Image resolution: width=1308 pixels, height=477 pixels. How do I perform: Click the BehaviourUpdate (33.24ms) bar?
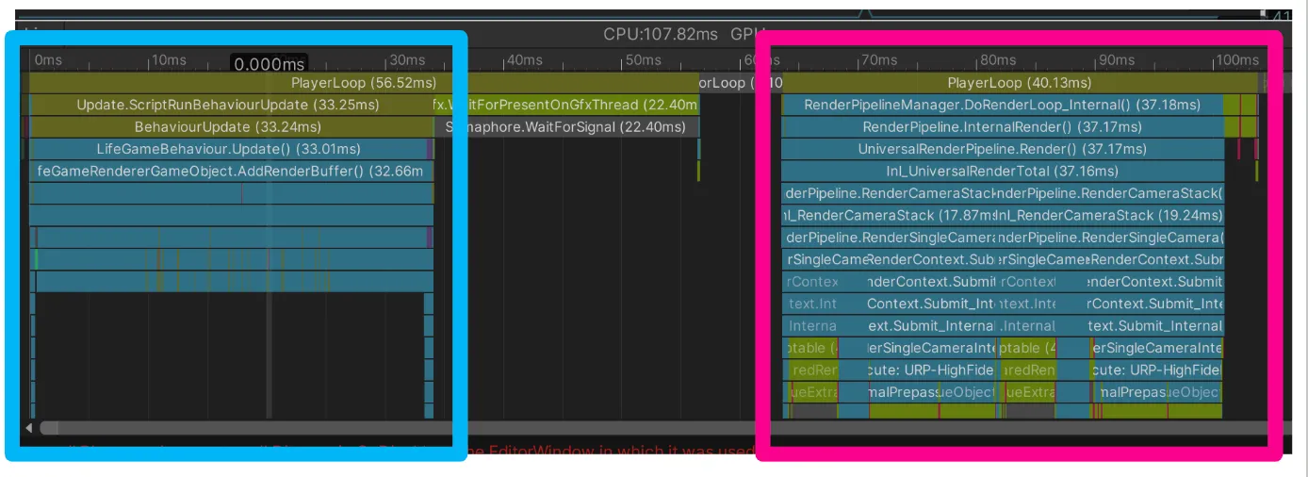tap(228, 126)
